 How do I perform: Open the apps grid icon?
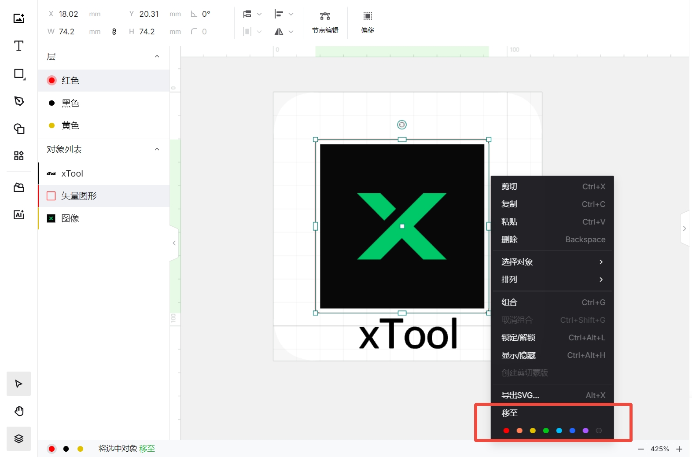(x=19, y=156)
